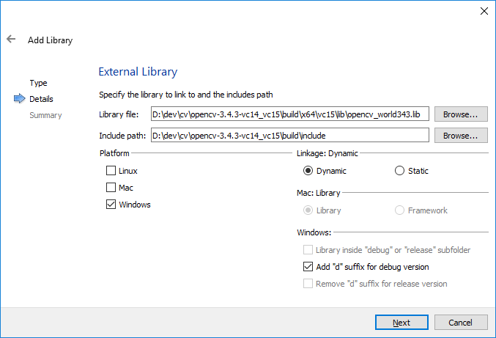Click the External Library heading

(138, 72)
